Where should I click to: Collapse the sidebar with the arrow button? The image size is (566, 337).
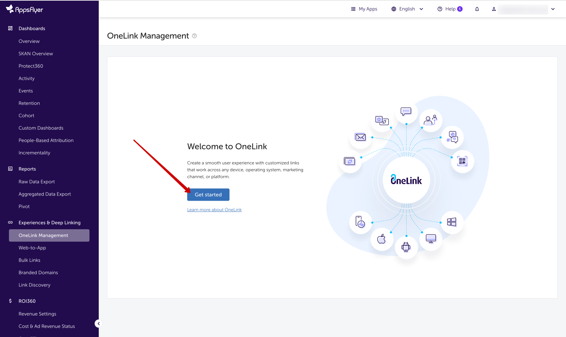[x=98, y=324]
